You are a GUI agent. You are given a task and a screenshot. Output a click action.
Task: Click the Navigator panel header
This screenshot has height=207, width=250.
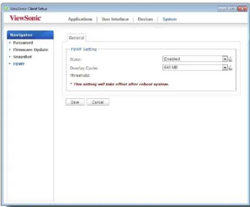pyautogui.click(x=30, y=35)
